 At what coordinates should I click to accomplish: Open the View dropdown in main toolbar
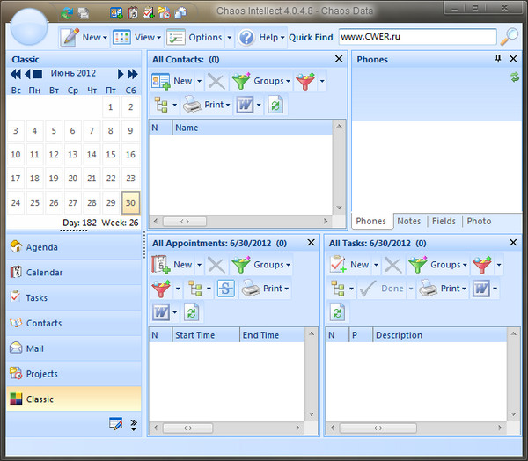coord(160,38)
